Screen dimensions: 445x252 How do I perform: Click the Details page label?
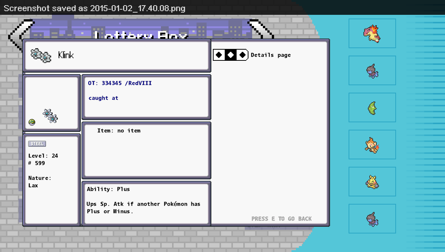271,55
